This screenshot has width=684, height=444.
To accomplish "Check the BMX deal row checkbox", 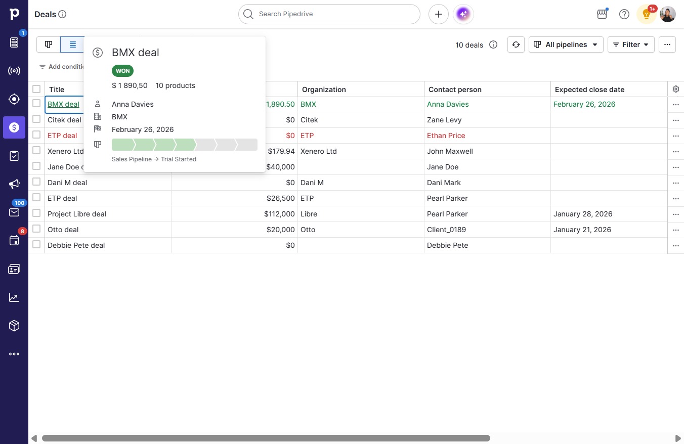I will [x=36, y=103].
